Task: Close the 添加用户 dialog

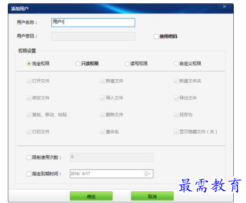Action: coord(224,7)
